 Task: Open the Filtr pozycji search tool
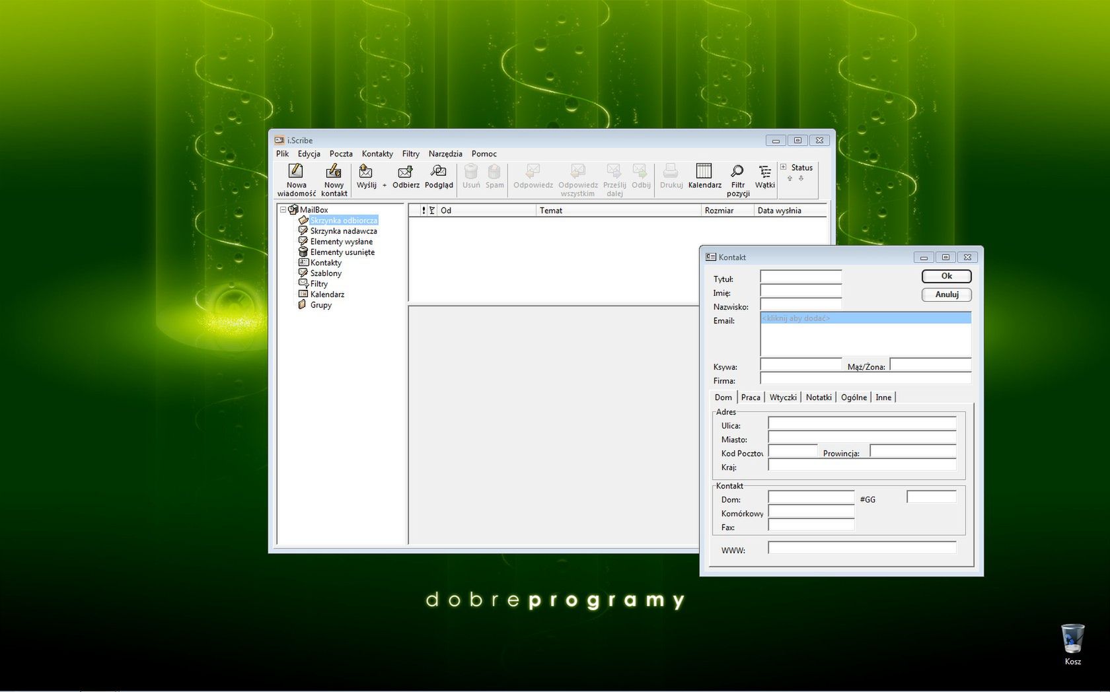point(738,180)
